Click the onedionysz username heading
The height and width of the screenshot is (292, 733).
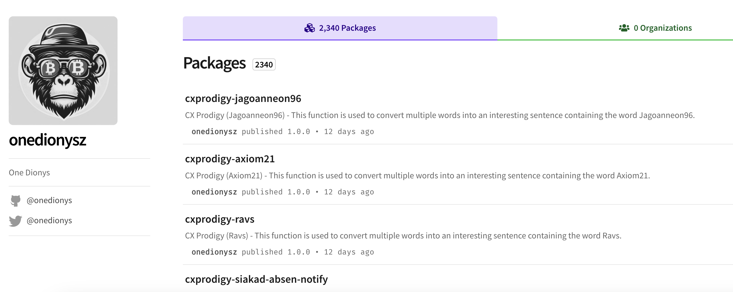click(x=47, y=140)
